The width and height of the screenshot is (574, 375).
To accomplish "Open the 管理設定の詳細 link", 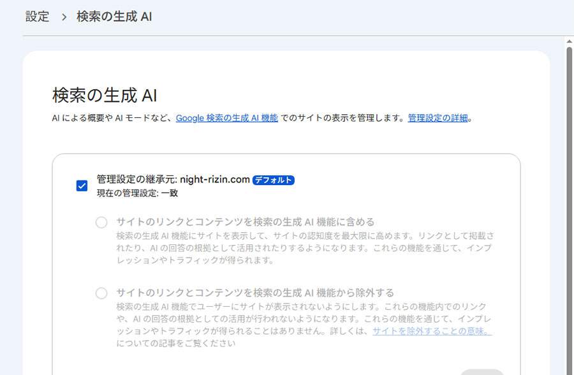I will (438, 118).
